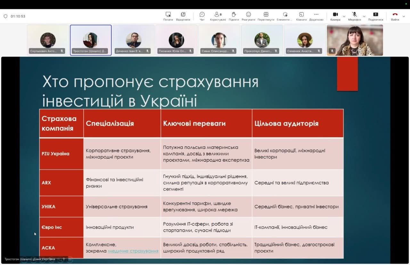The image size is (410, 265).
Task: Select Диченко Іван participant thumbnail
Action: coord(134,40)
